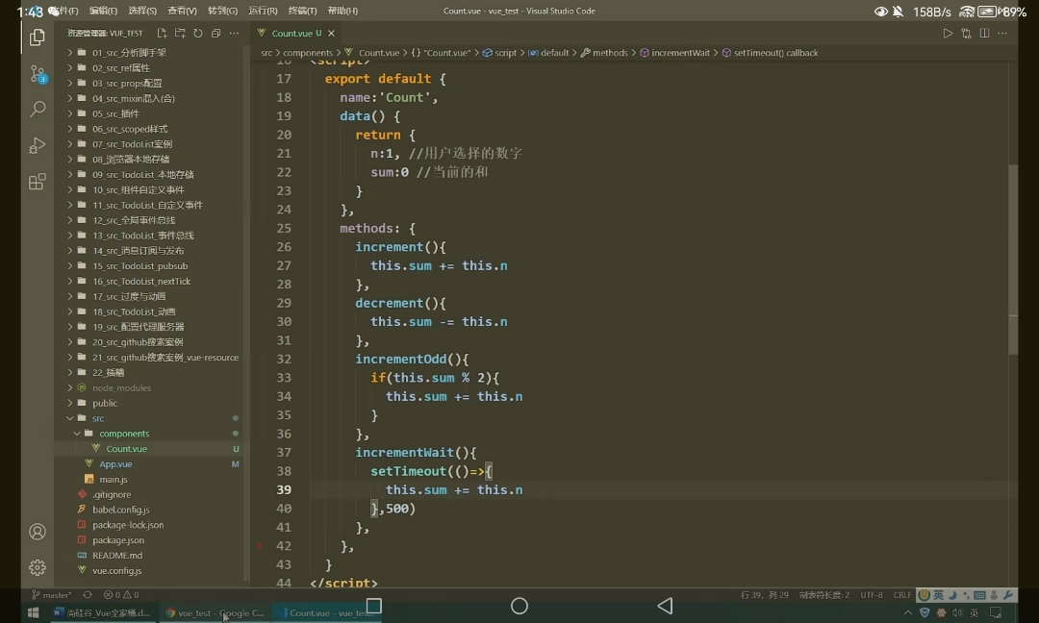1039x623 pixels.
Task: Click the 行 39, 列 29 cursor position indicator
Action: point(764,594)
